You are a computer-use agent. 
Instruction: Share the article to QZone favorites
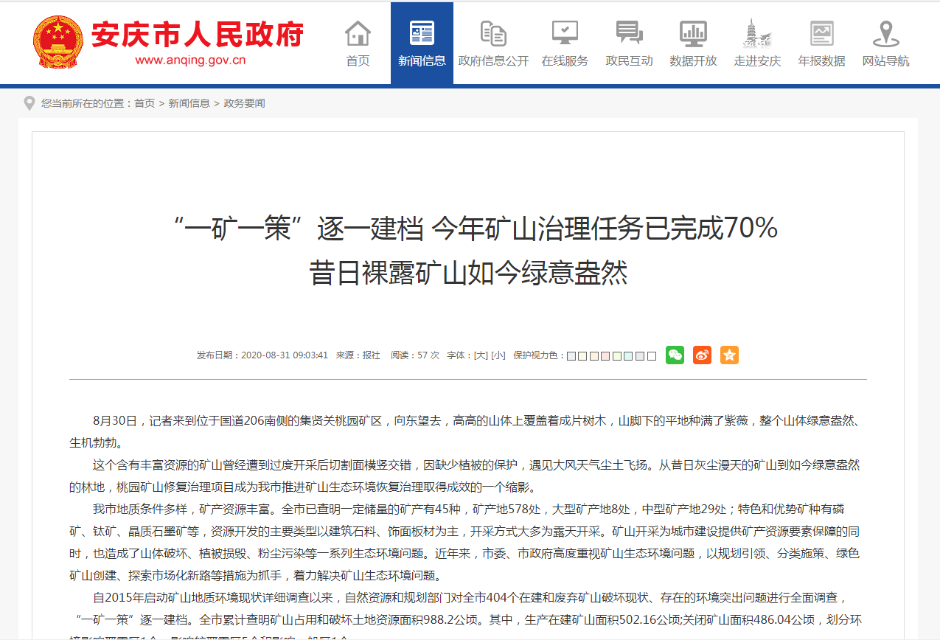729,355
